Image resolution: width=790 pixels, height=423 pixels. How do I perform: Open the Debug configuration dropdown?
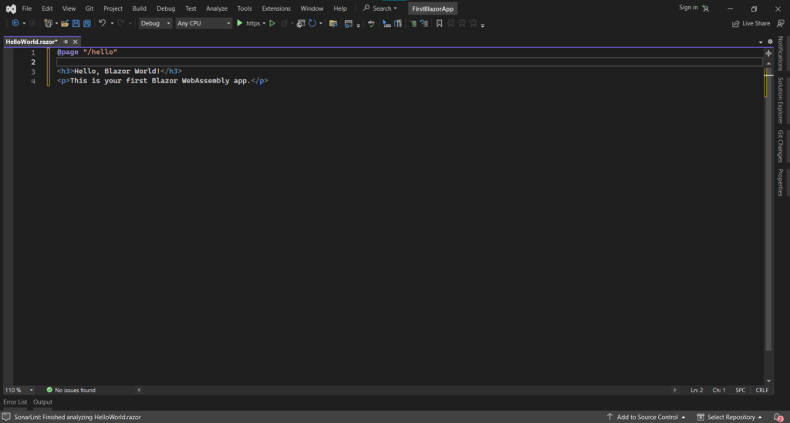click(x=155, y=24)
